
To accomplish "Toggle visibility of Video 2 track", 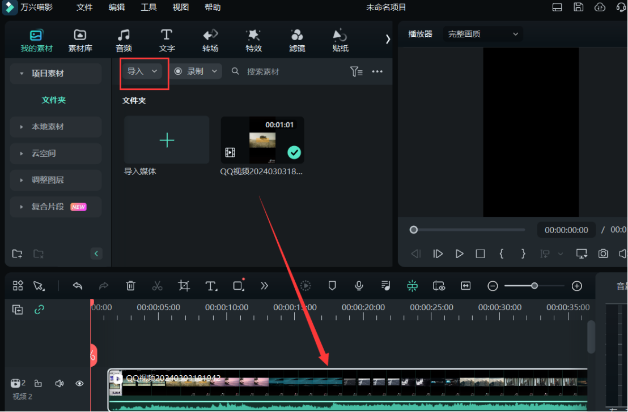I will tap(79, 384).
